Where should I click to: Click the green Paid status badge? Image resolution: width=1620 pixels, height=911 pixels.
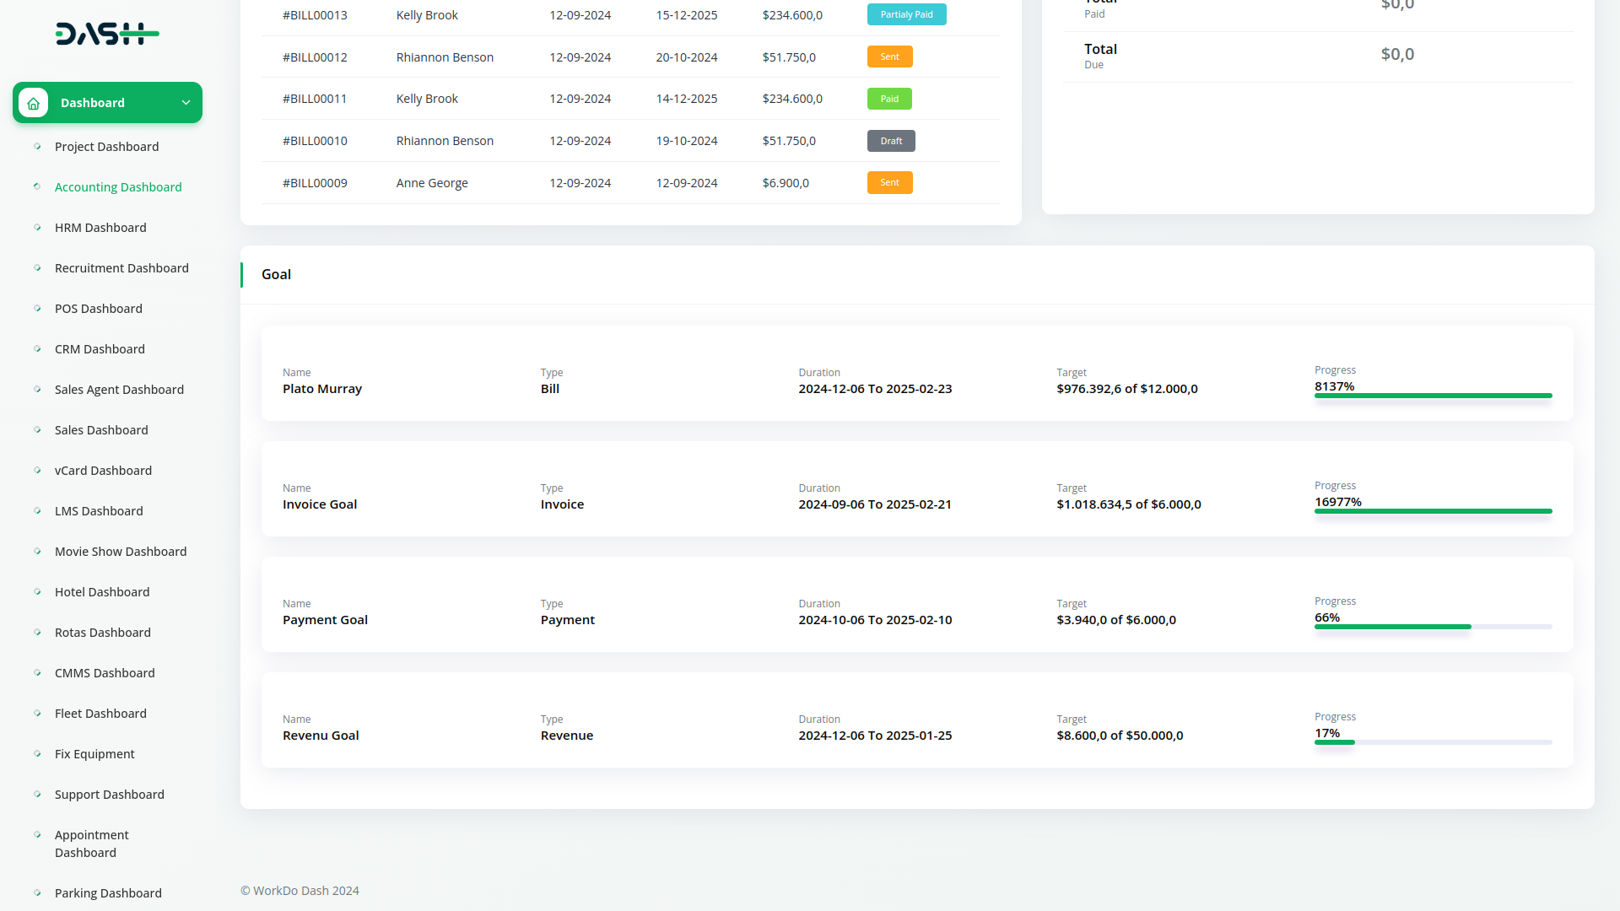[889, 99]
